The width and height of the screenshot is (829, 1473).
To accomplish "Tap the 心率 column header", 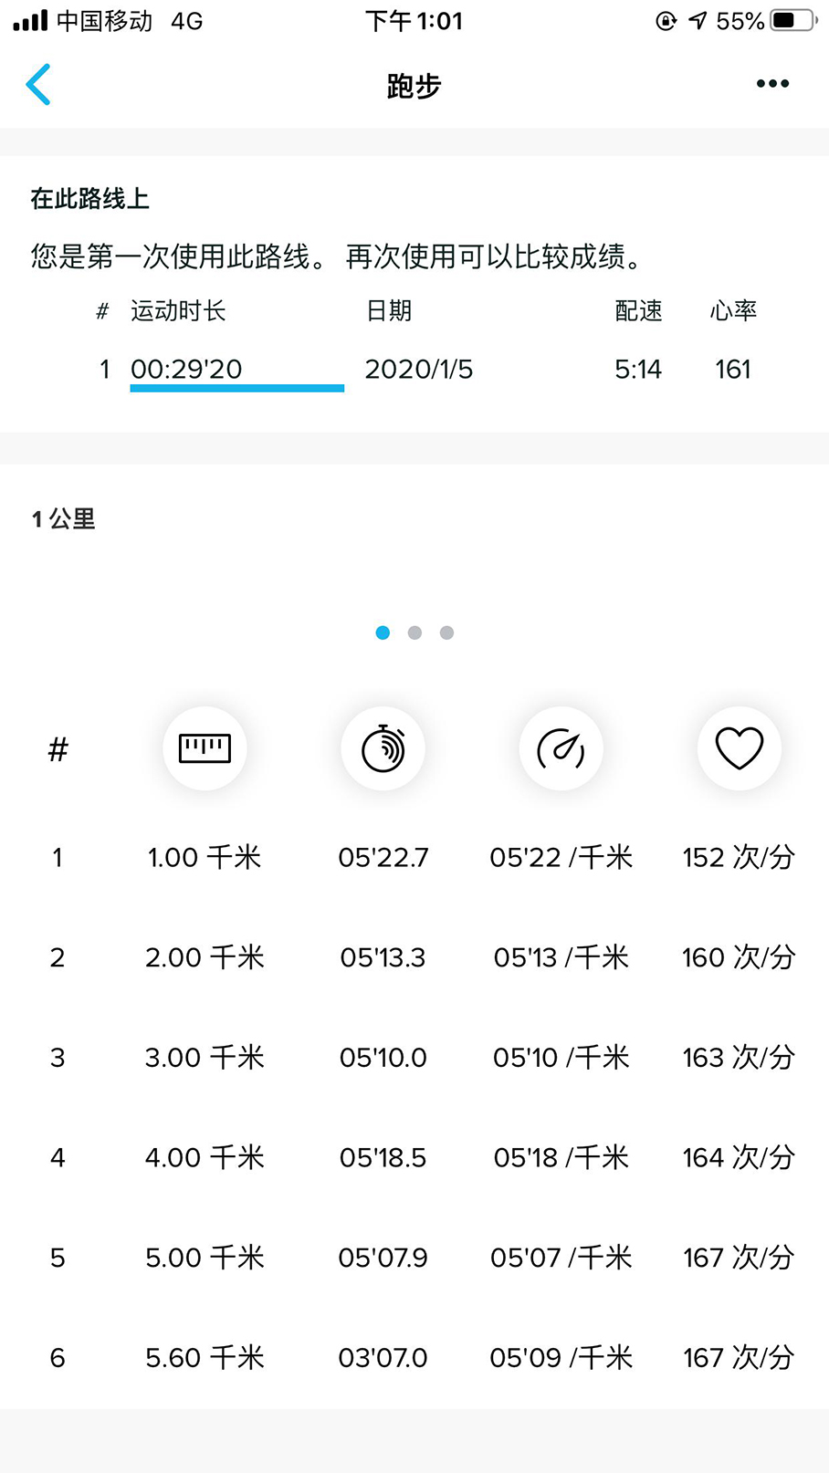I will point(733,311).
